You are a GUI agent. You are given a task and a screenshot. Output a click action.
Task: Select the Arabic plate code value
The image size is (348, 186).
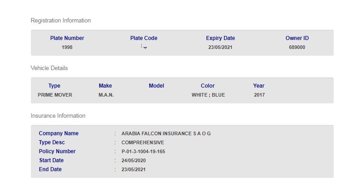click(144, 47)
